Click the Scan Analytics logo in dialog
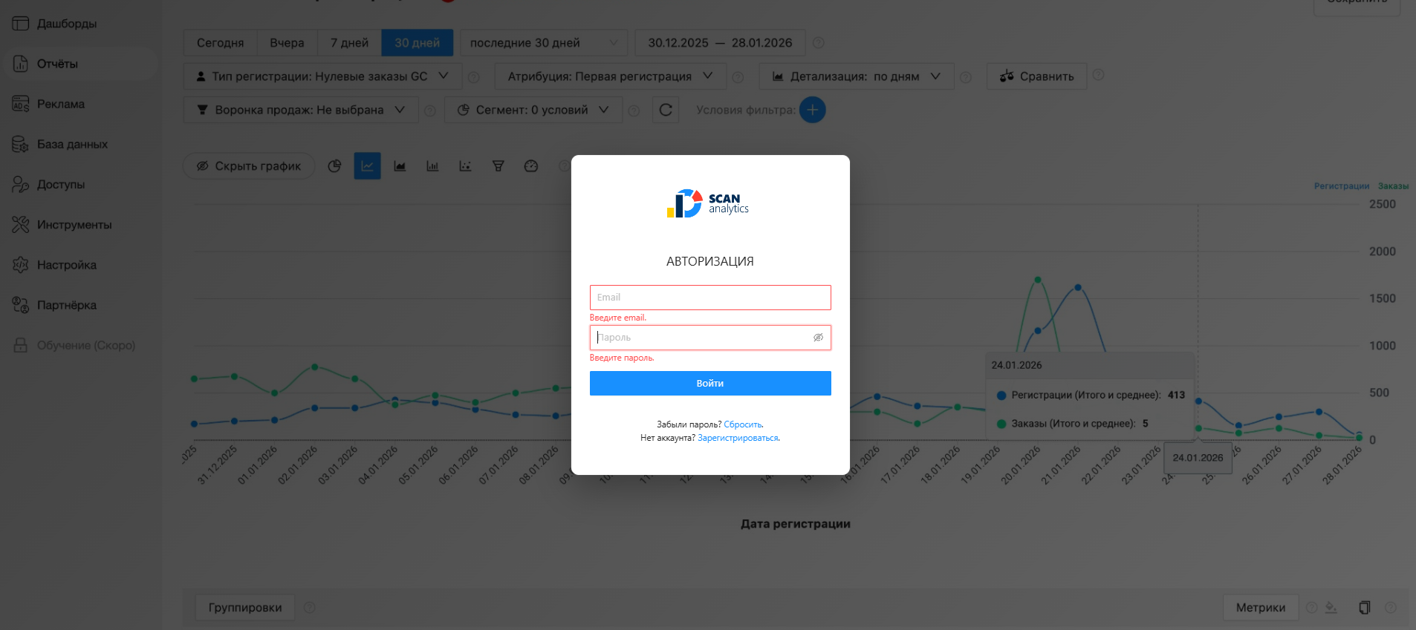The image size is (1416, 630). click(x=708, y=203)
